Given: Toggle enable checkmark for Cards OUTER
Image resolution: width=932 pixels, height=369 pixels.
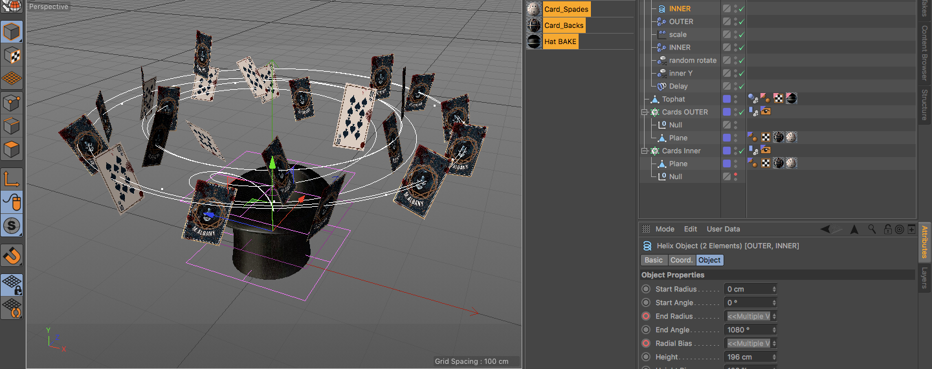Looking at the screenshot, I should [x=742, y=112].
